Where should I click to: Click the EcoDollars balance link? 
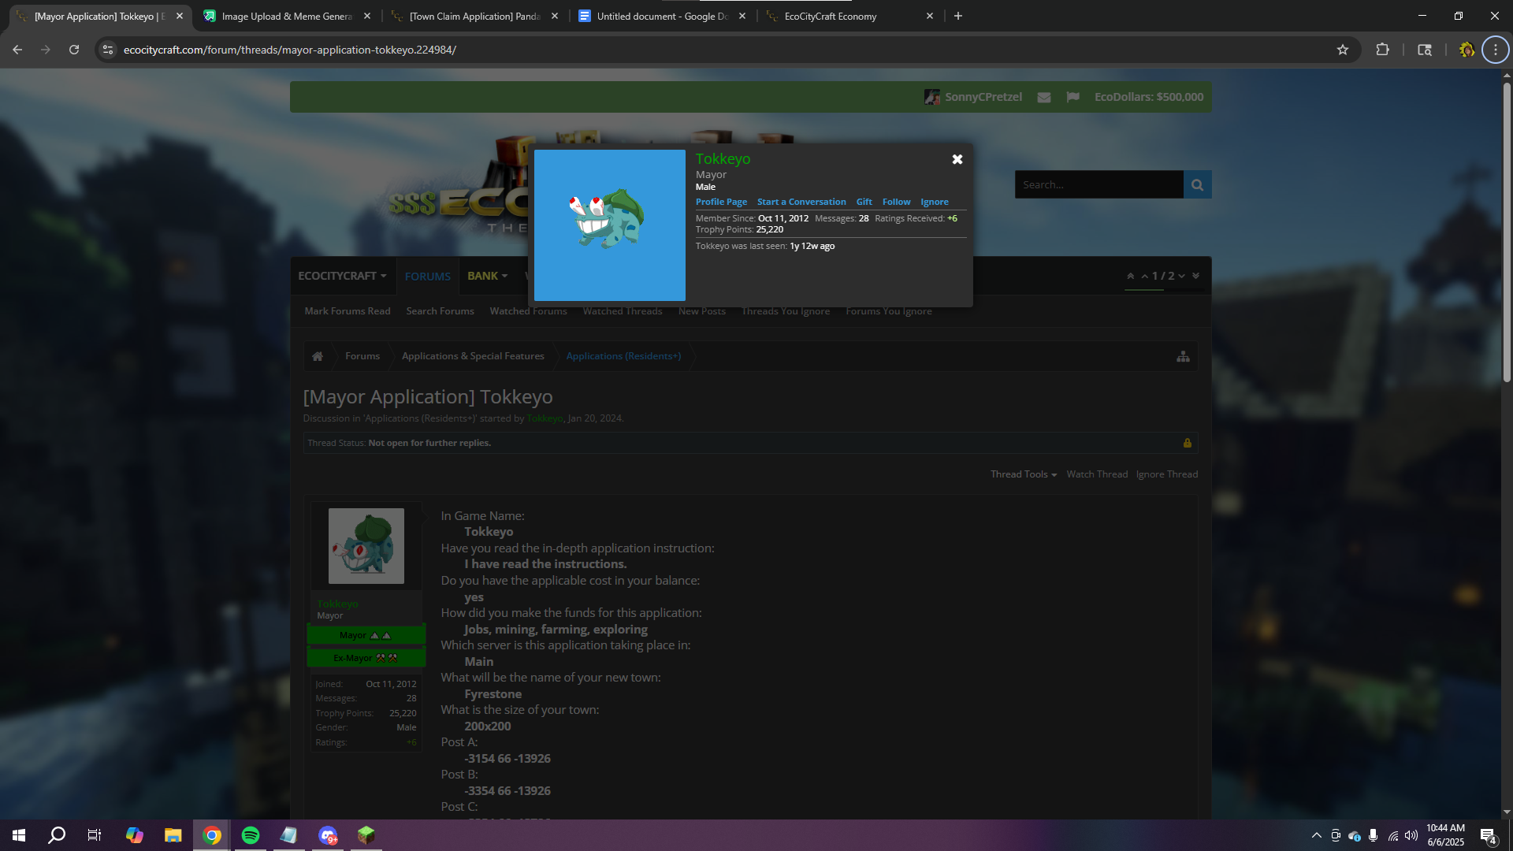tap(1149, 97)
